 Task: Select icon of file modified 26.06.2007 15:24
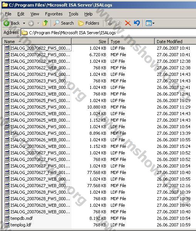7,146
